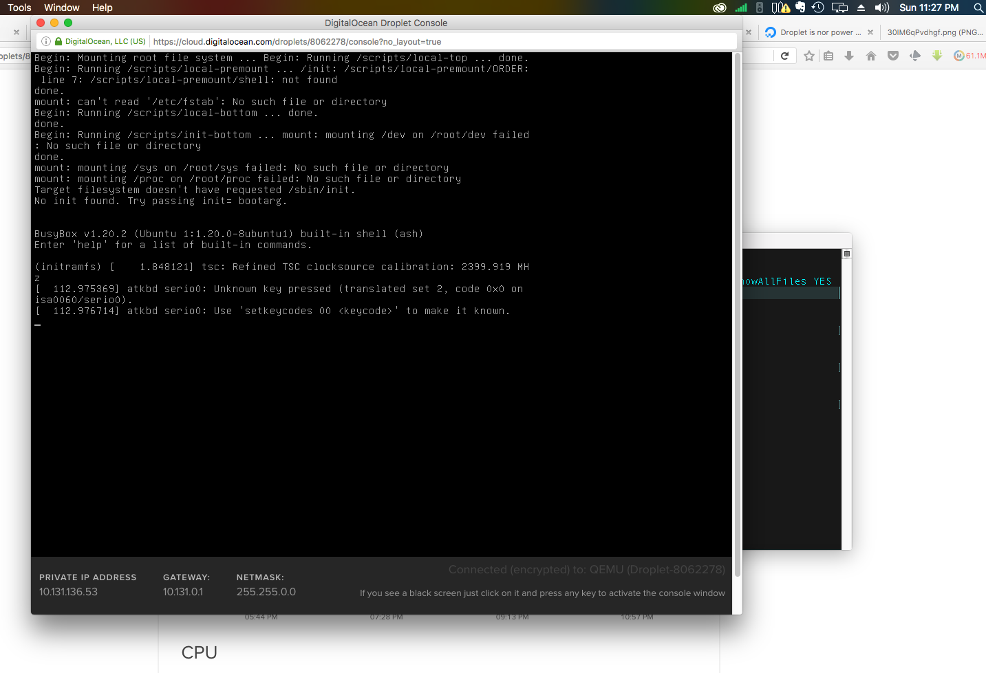Image resolution: width=986 pixels, height=673 pixels.
Task: Click the green download-helper arrow icon
Action: 937,56
